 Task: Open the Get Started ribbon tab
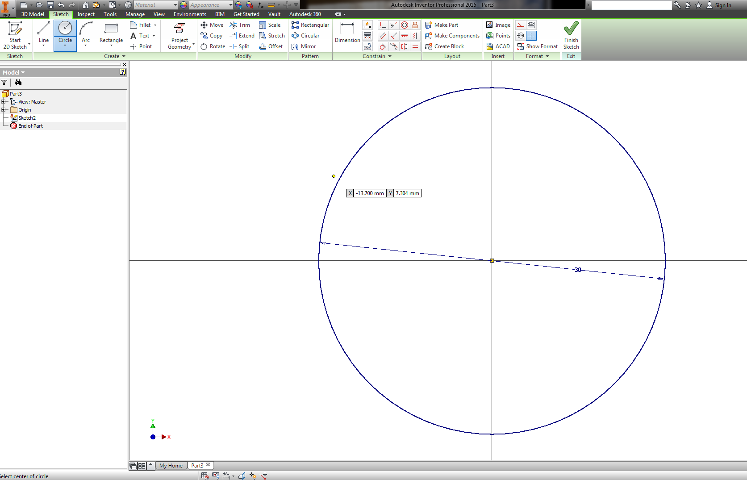pyautogui.click(x=246, y=14)
